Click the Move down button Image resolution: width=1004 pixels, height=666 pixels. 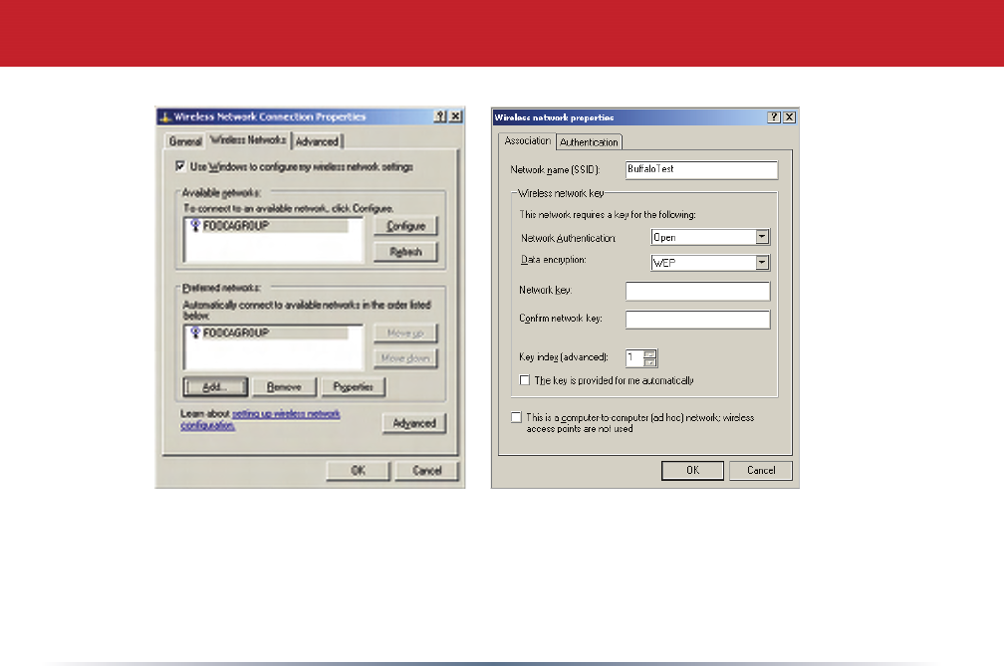405,358
